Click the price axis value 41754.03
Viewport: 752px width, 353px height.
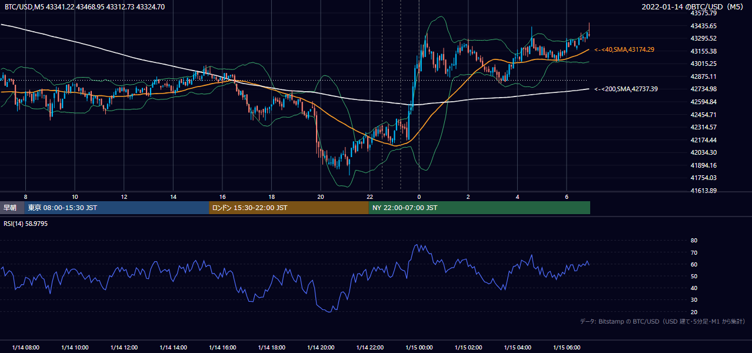click(703, 178)
